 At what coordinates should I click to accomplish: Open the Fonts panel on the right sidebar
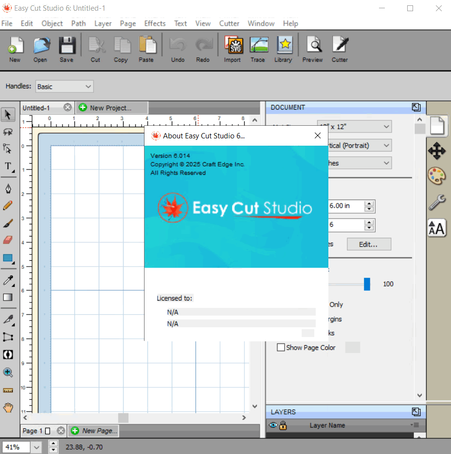click(436, 228)
